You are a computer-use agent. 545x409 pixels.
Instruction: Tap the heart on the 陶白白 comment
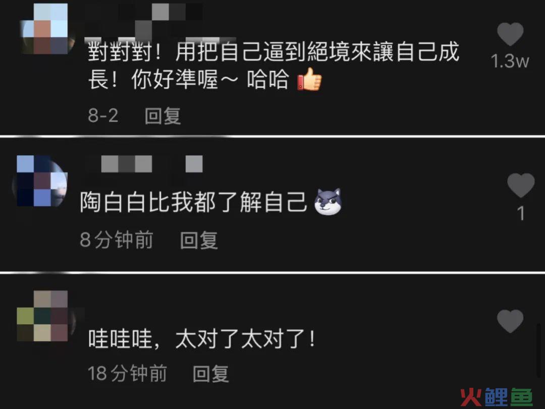[521, 185]
